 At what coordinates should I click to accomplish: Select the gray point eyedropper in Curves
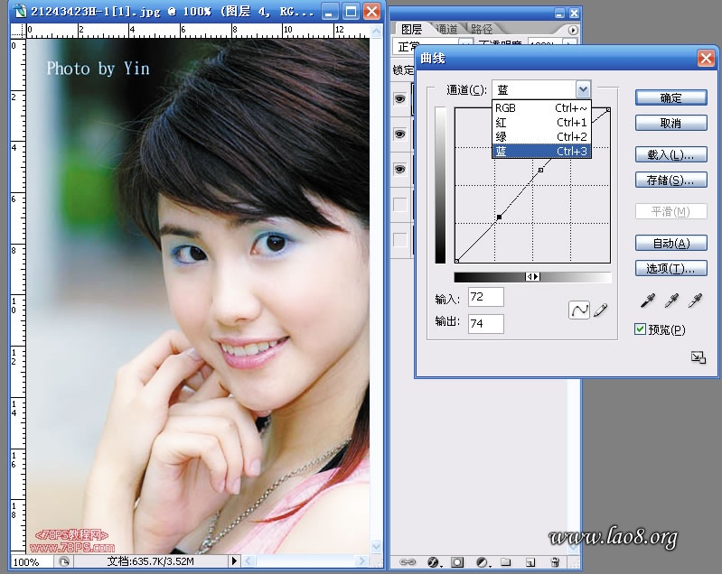pyautogui.click(x=671, y=301)
